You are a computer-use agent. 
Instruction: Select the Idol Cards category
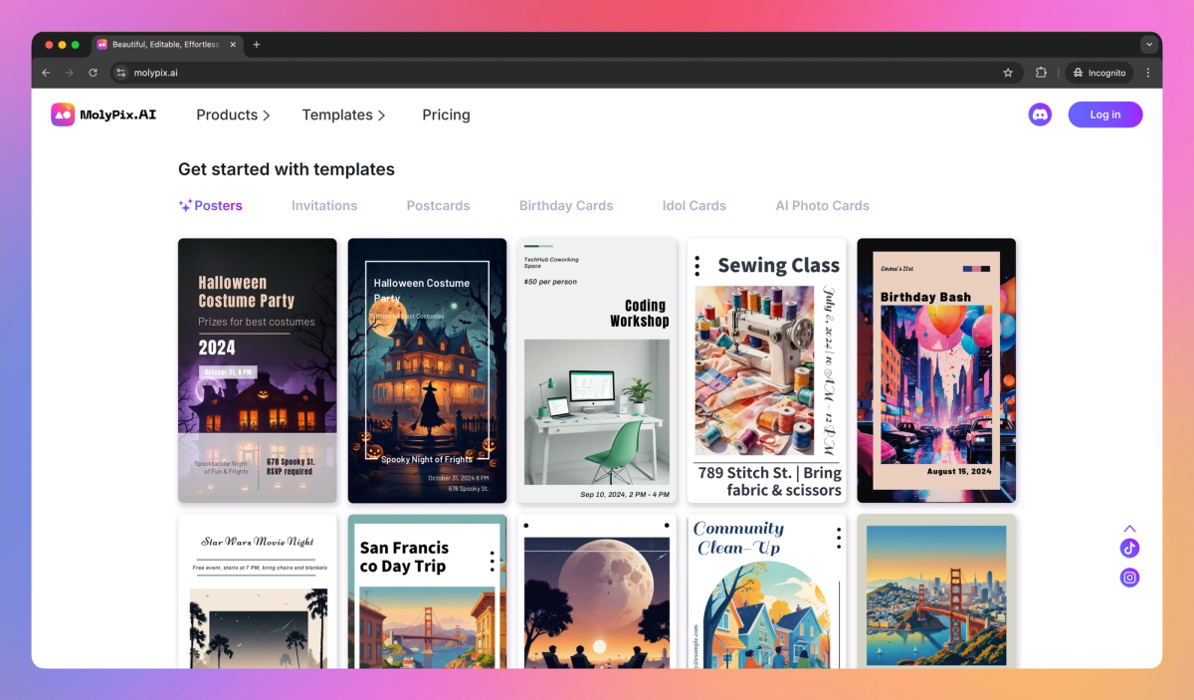(x=694, y=205)
